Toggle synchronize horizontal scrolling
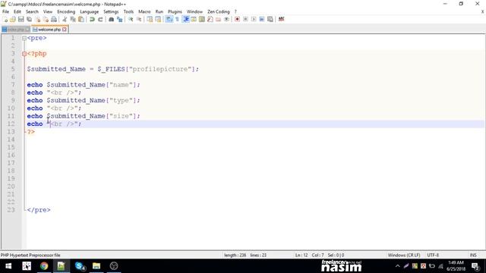 pyautogui.click(x=158, y=19)
